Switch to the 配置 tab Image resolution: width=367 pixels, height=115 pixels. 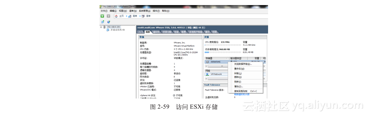(x=184, y=32)
